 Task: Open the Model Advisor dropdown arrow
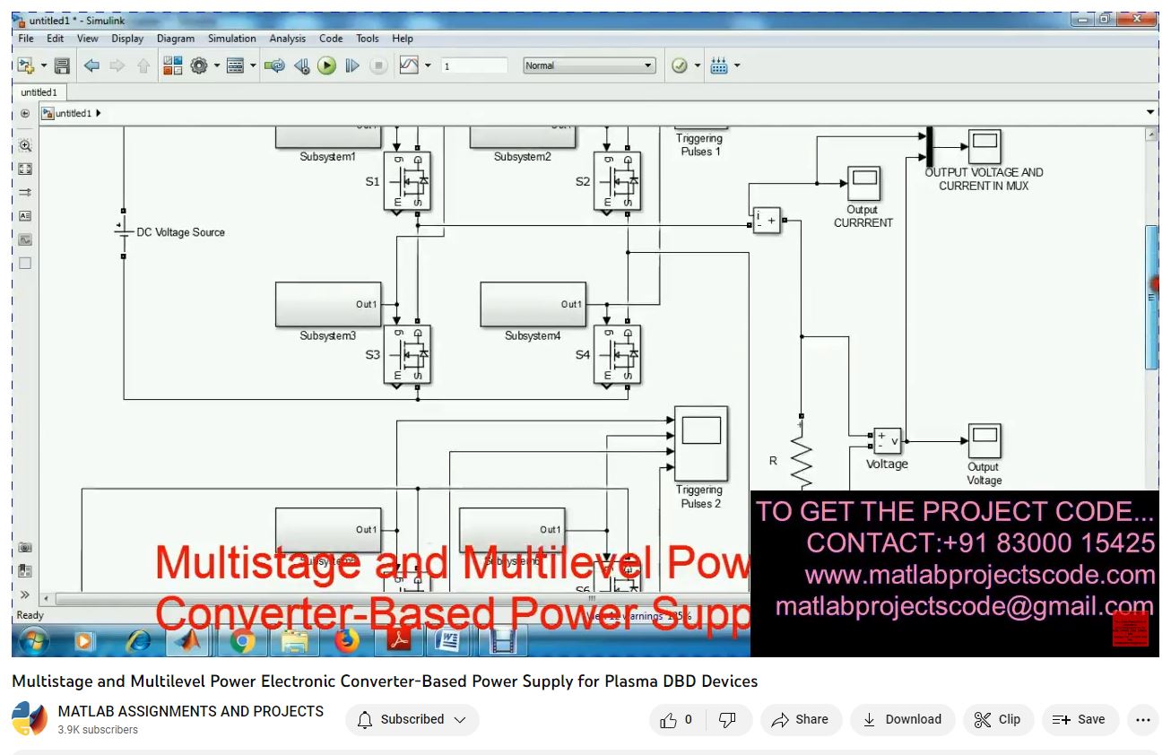[697, 65]
